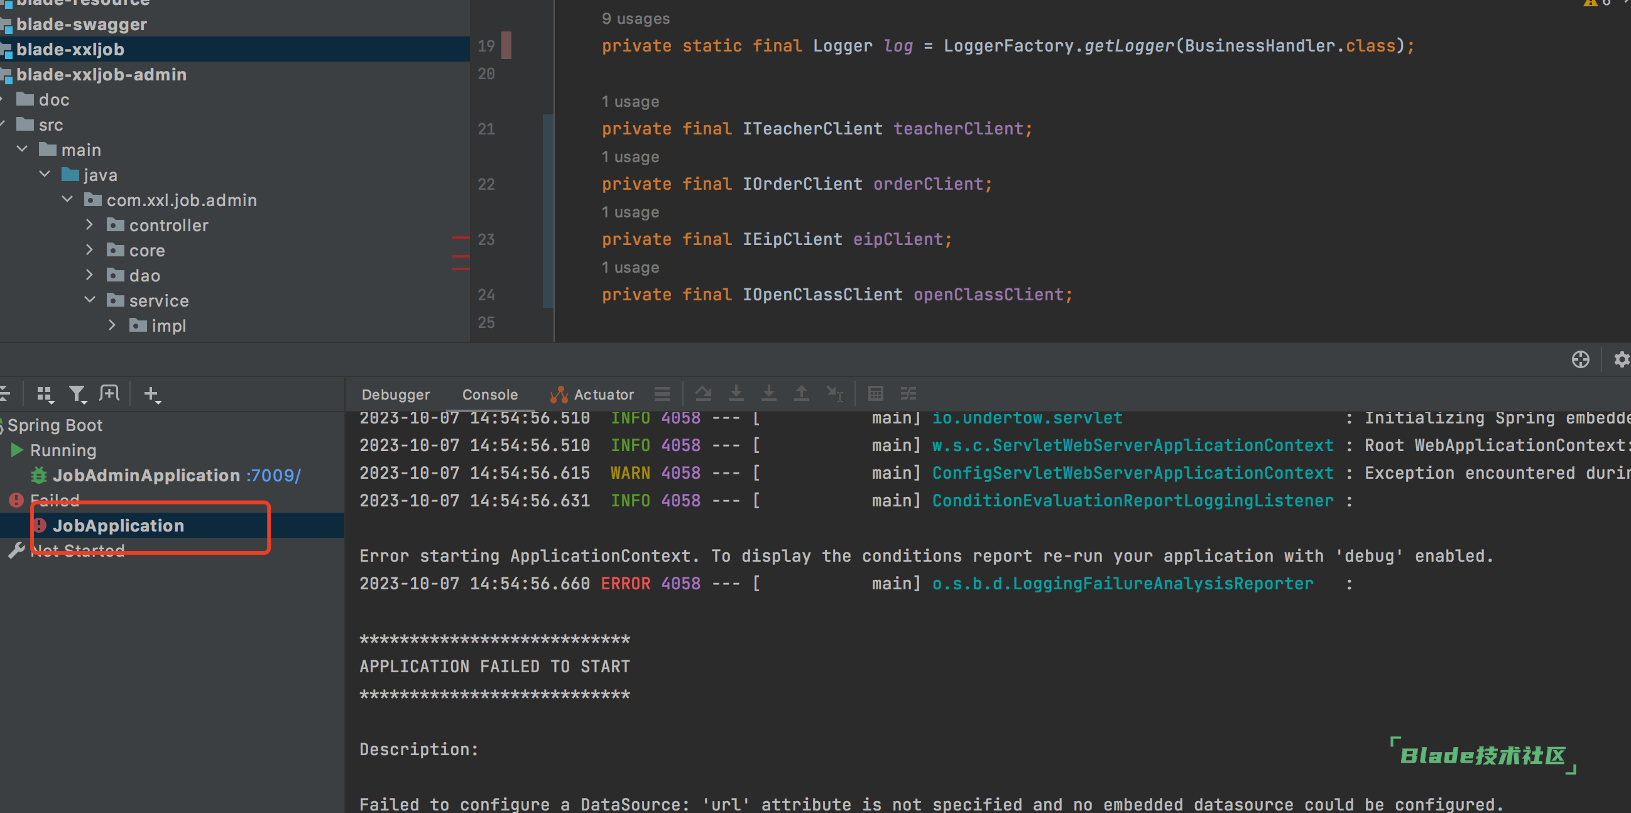Click the red Failed status icon

(x=16, y=500)
